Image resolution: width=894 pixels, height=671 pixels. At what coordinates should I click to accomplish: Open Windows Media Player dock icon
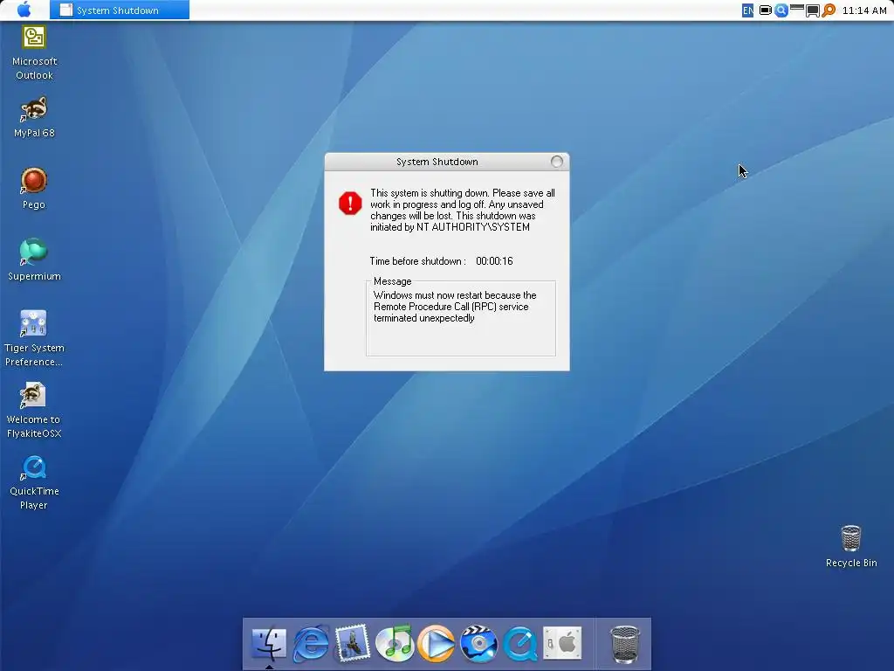coord(437,644)
